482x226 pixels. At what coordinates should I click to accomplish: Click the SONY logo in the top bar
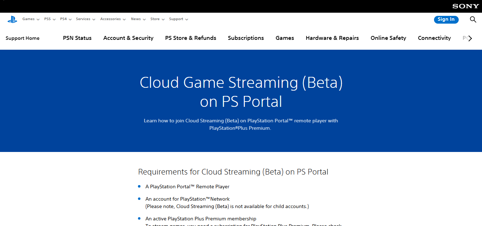[x=466, y=6]
